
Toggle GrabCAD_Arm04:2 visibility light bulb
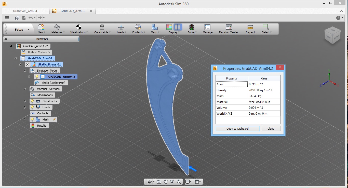click(x=37, y=77)
